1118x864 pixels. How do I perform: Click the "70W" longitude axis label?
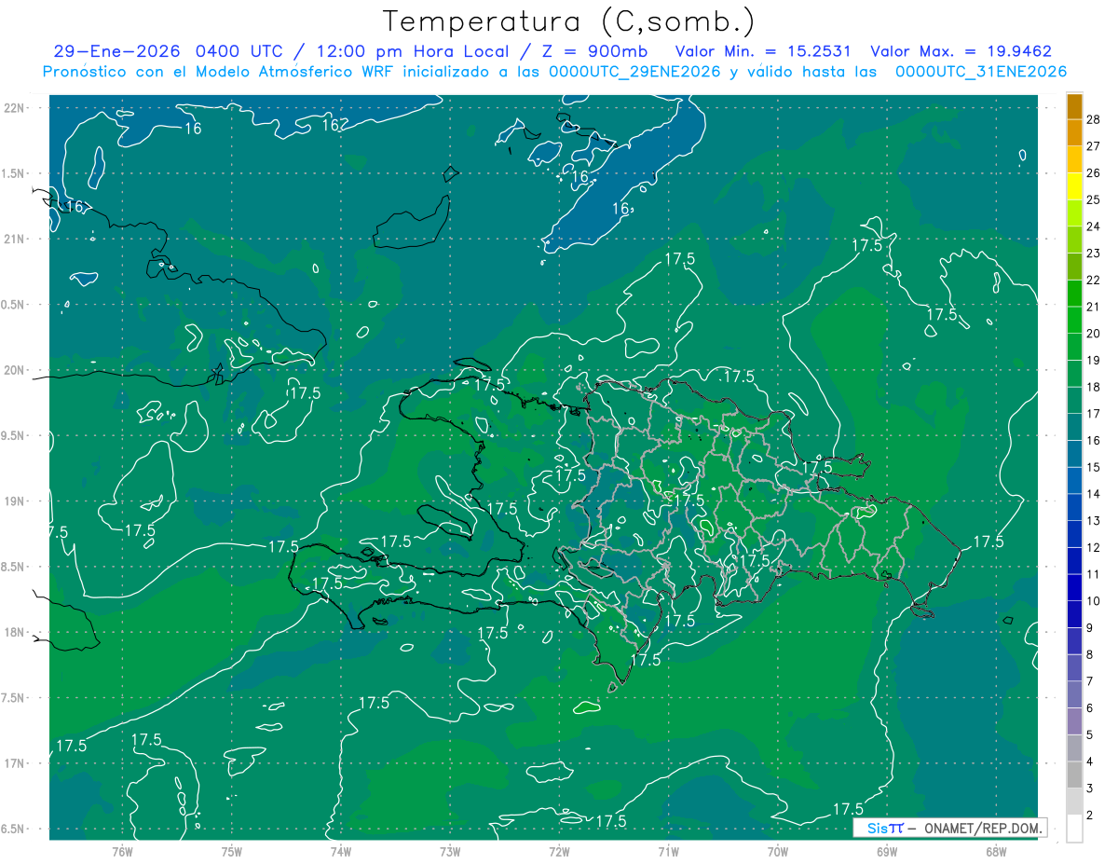pos(777,852)
